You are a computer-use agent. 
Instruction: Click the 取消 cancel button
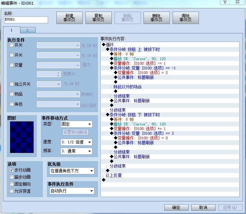203,207
